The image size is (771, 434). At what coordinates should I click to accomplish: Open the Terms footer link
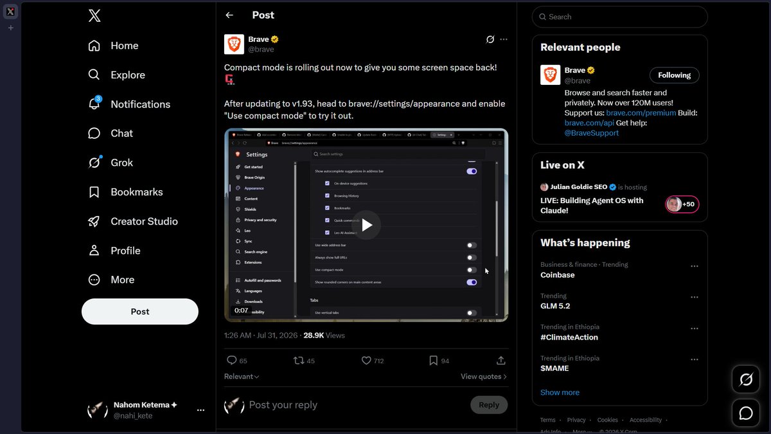(547, 420)
